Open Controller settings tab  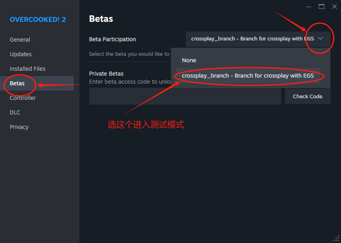point(23,98)
